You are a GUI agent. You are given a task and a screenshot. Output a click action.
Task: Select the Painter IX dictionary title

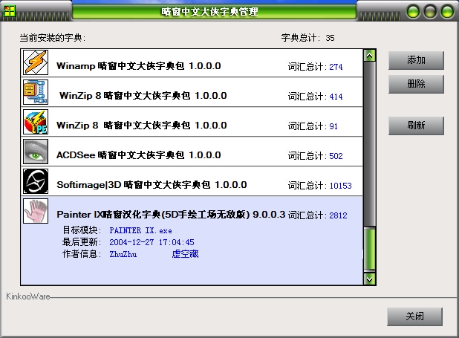[x=171, y=215]
